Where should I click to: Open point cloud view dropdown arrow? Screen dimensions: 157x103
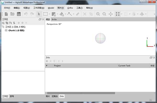pyautogui.click(x=122, y=14)
